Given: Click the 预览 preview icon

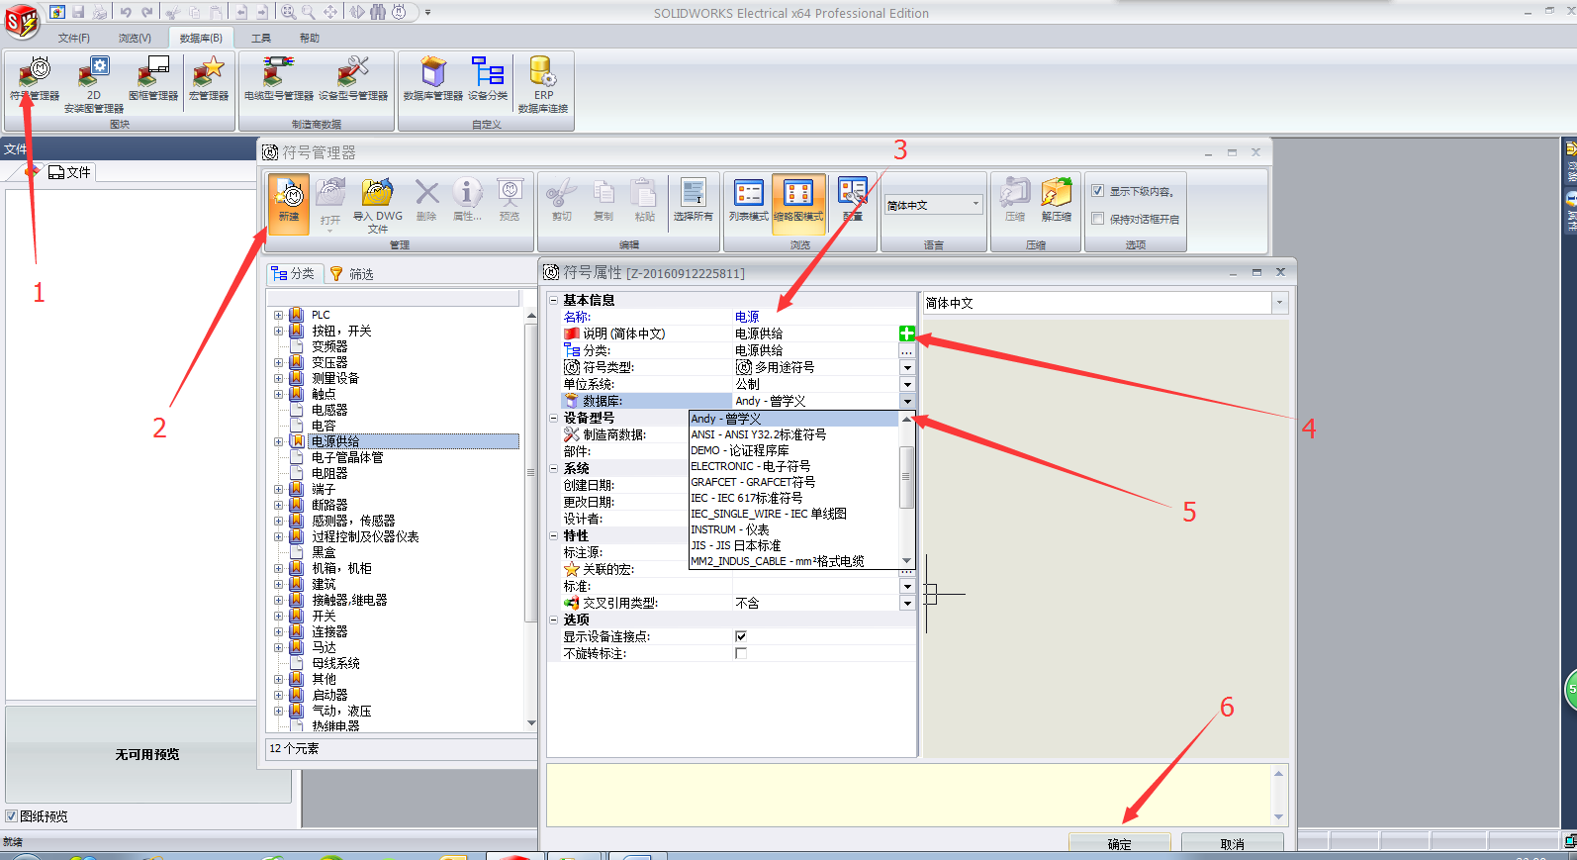Looking at the screenshot, I should point(510,201).
